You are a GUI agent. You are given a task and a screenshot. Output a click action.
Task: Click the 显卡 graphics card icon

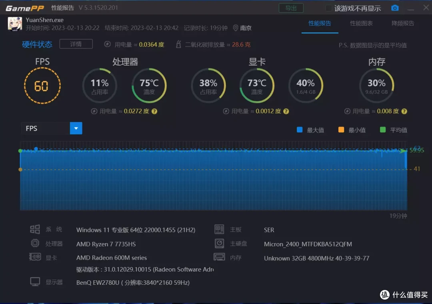tap(35, 257)
